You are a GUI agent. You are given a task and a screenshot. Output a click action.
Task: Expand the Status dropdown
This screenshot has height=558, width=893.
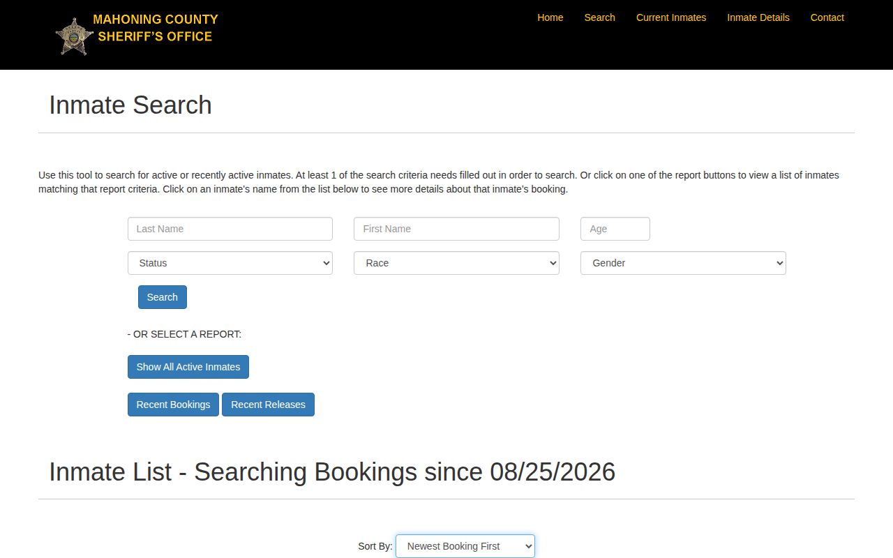coord(230,263)
